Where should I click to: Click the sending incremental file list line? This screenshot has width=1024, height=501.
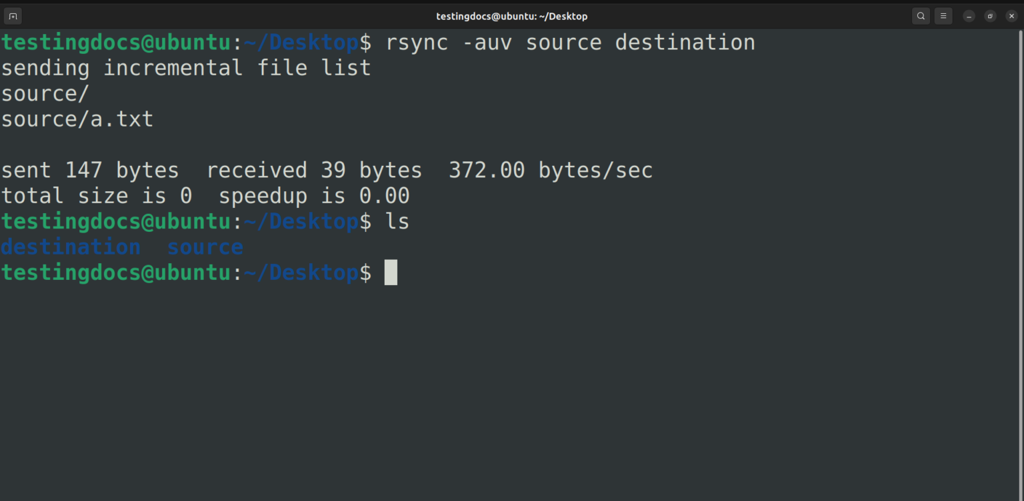[x=185, y=67]
